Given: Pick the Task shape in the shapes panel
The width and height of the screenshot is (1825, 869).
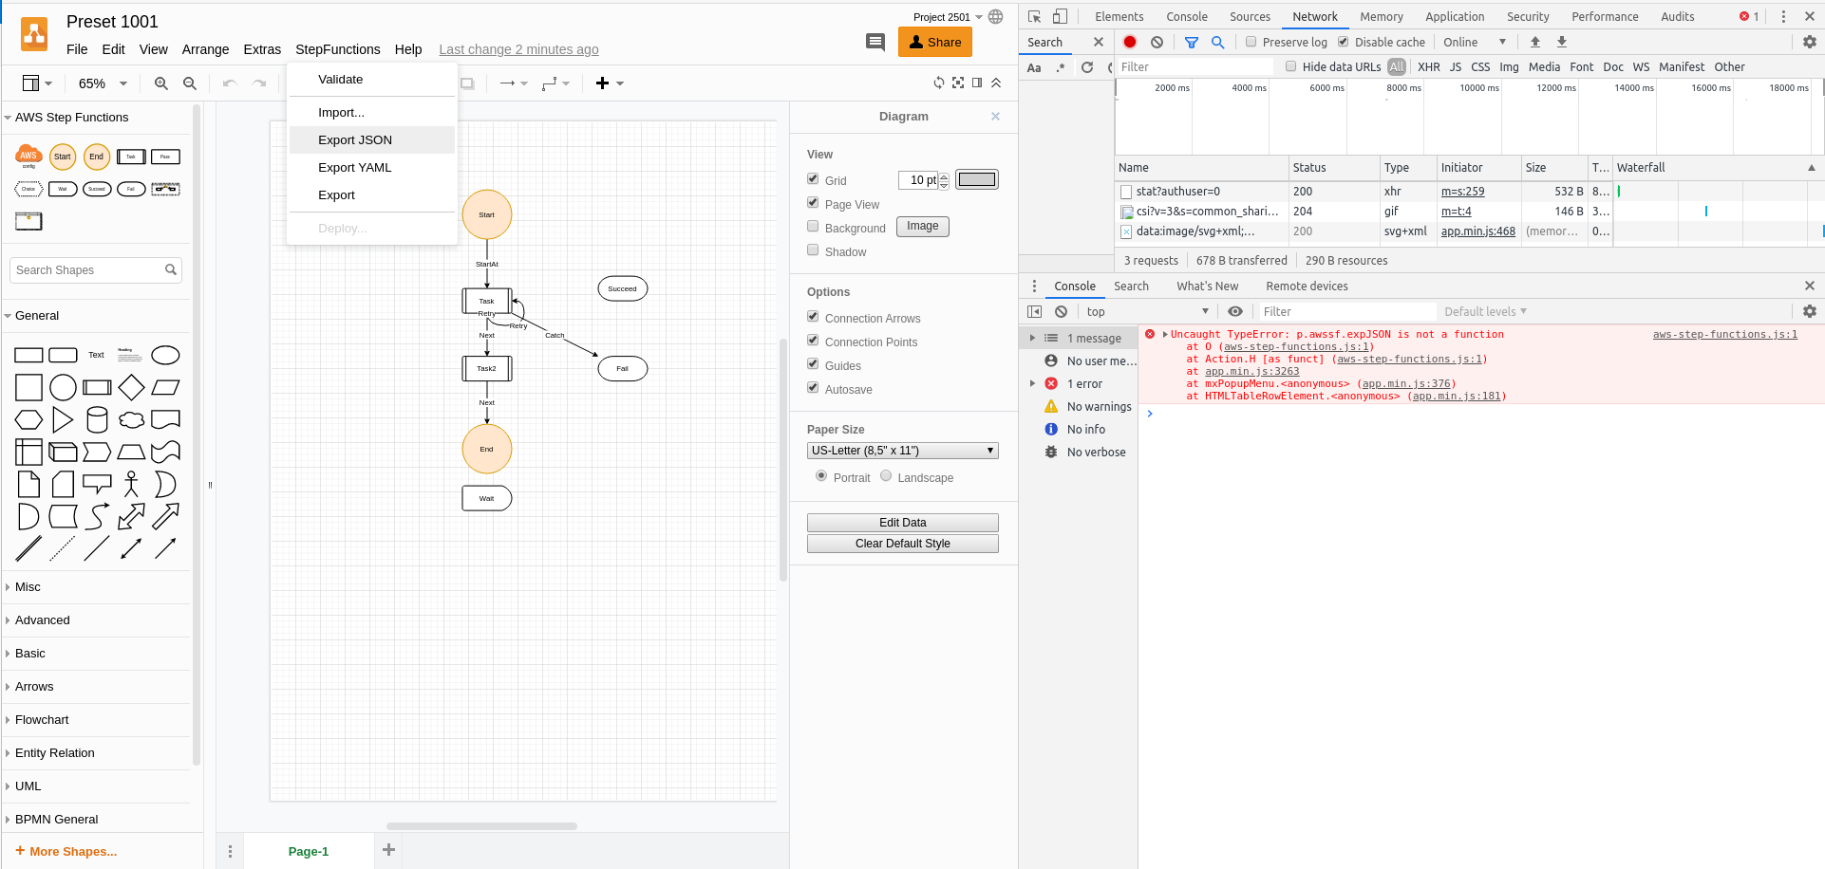Looking at the screenshot, I should pyautogui.click(x=131, y=157).
